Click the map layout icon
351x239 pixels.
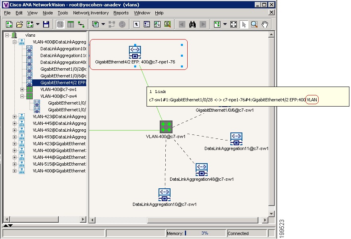point(217,24)
